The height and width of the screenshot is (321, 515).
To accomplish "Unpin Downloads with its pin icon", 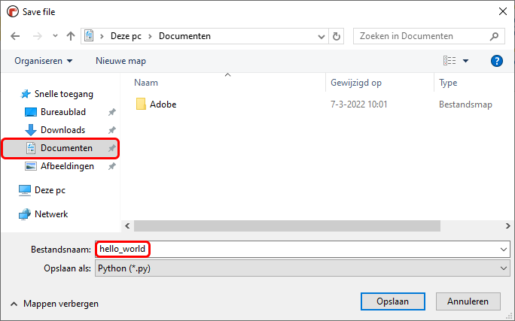I will tap(111, 130).
